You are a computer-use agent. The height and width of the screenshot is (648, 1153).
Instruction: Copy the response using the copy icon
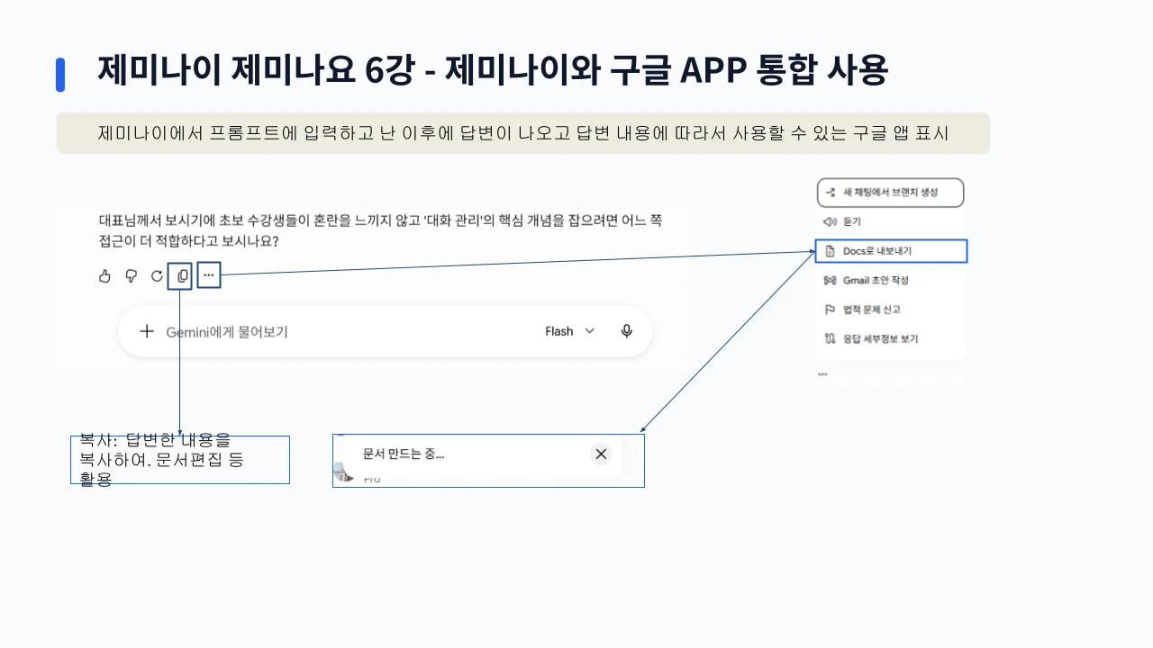(183, 276)
